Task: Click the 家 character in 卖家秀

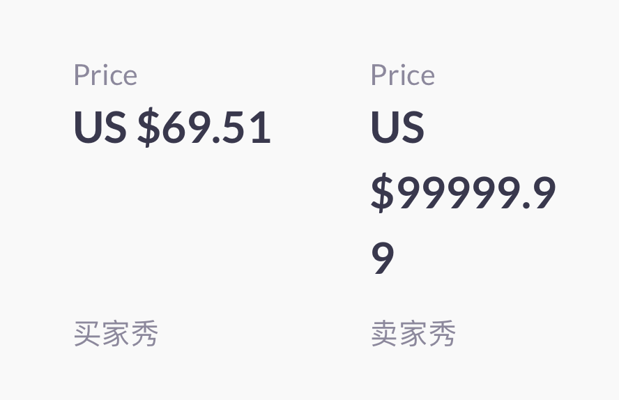Action: click(x=413, y=334)
